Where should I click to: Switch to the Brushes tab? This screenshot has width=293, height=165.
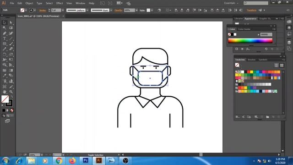[x=251, y=60]
